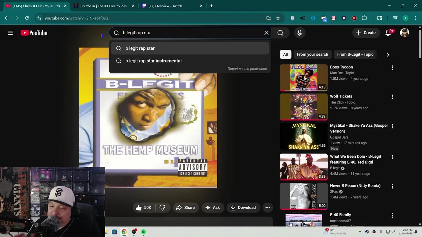Show more filter chips with right arrow

click(x=388, y=55)
